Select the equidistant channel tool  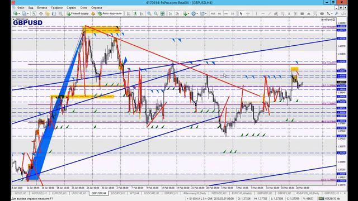[276, 13]
